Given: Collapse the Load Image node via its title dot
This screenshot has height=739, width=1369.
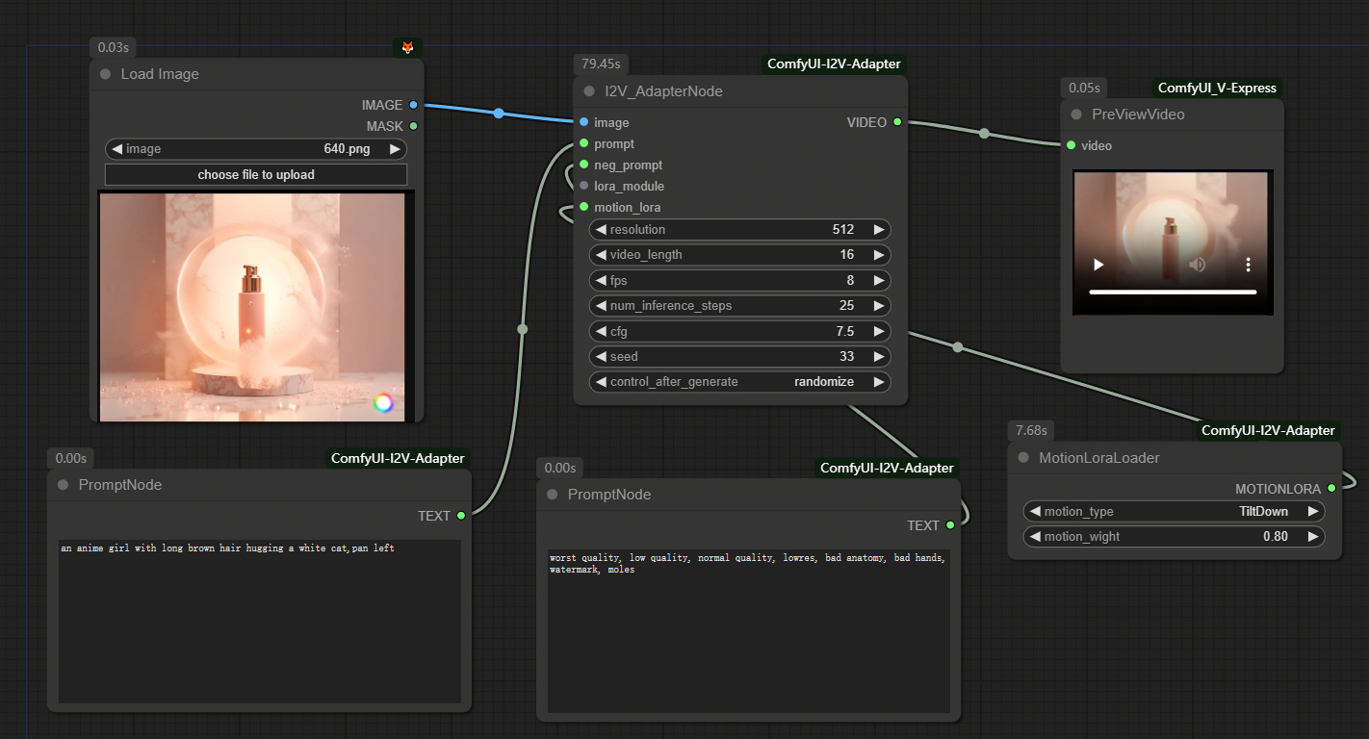Looking at the screenshot, I should click(104, 74).
